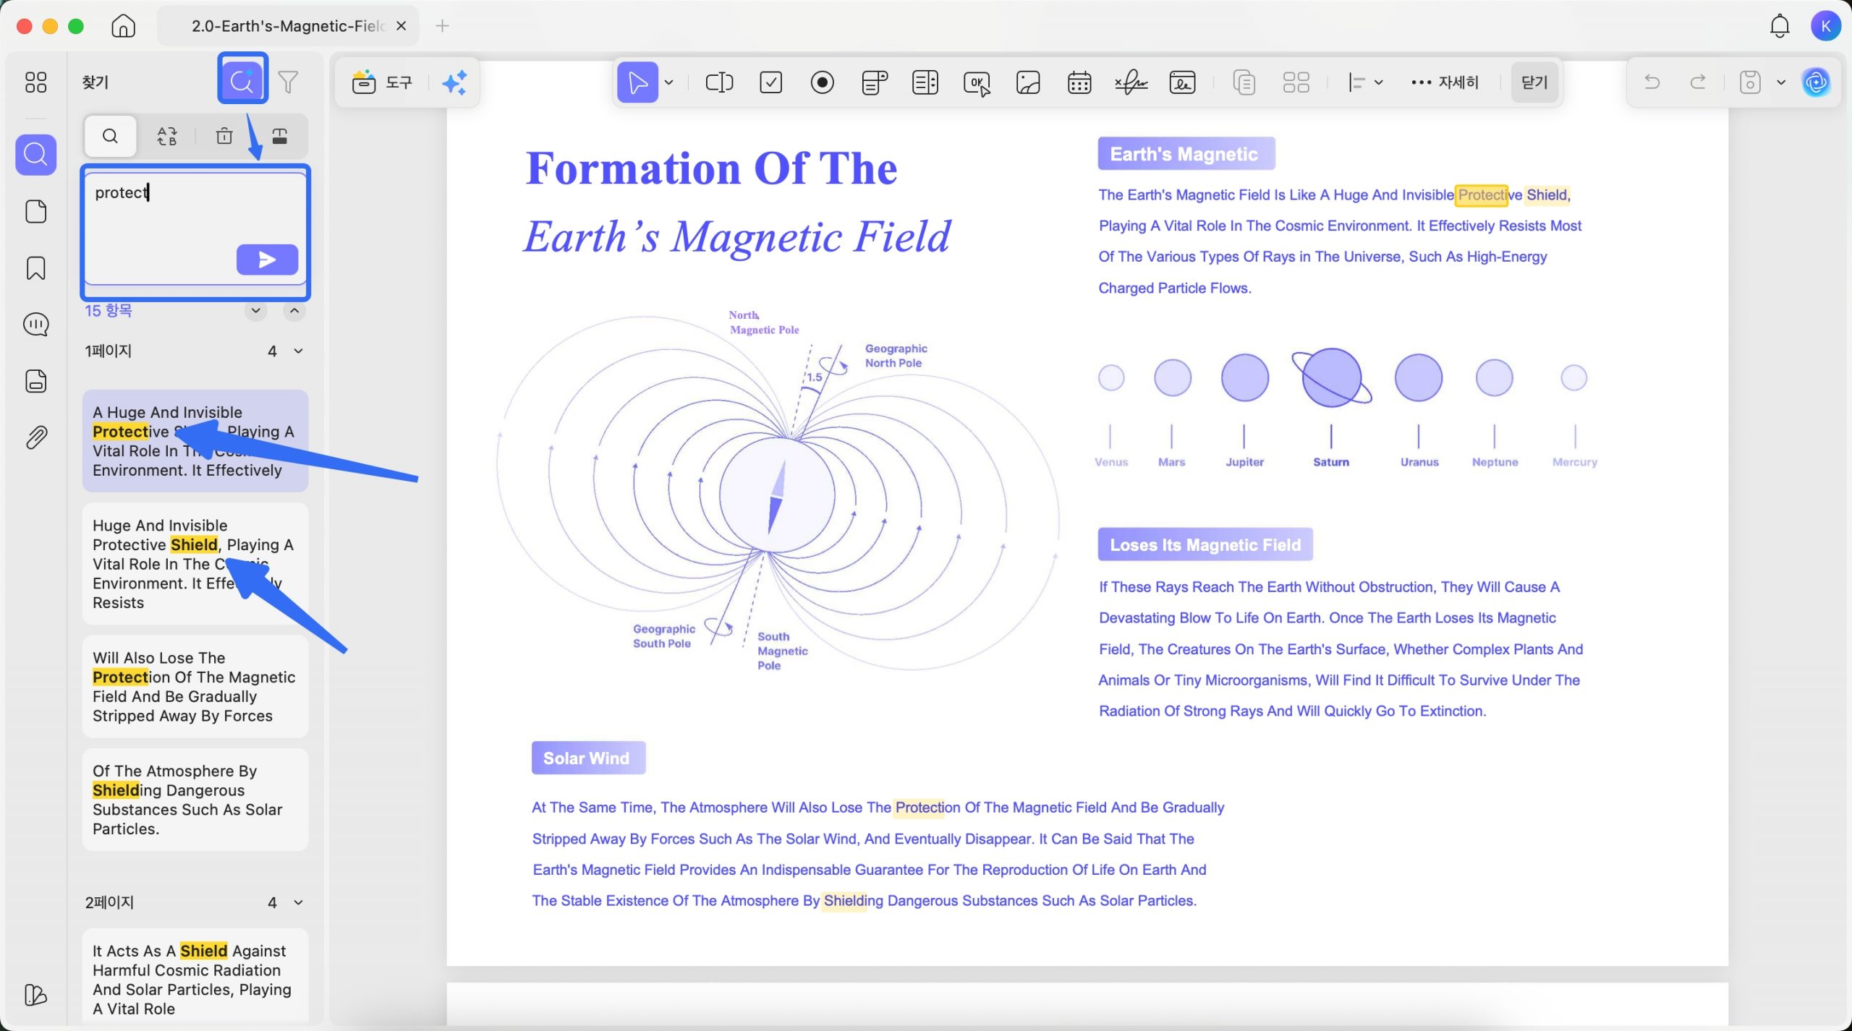Open the select tool dropdown arrow
The height and width of the screenshot is (1031, 1852).
pos(669,82)
